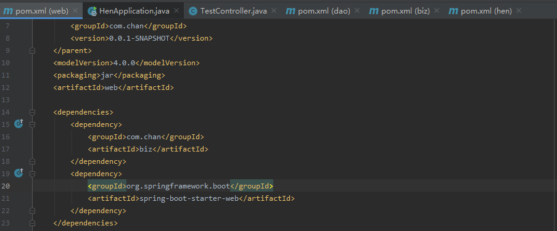Click the closing </dependencies> tag
This screenshot has width=557, height=231.
tap(86, 223)
